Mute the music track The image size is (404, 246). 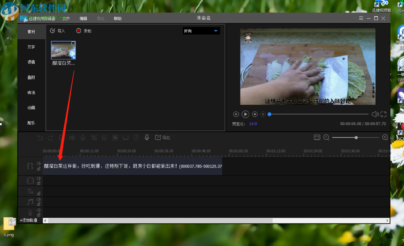(39, 200)
